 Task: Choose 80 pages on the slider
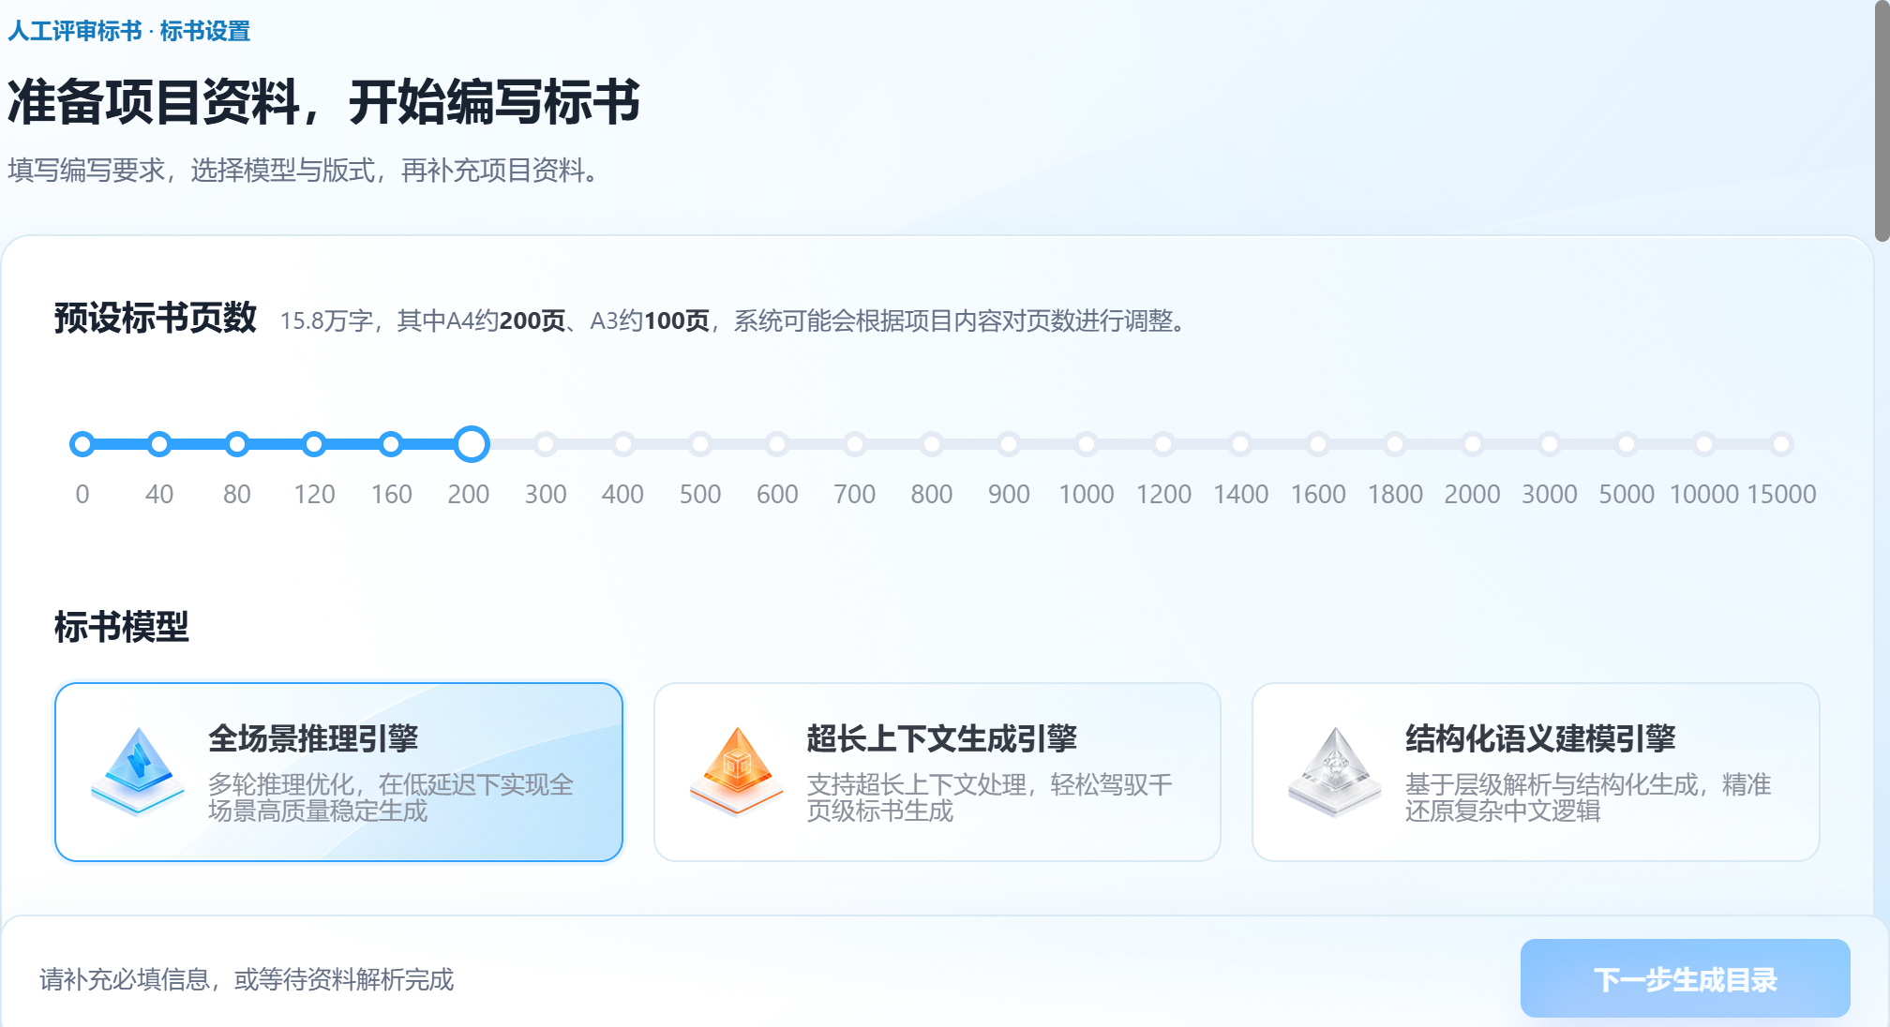click(237, 444)
